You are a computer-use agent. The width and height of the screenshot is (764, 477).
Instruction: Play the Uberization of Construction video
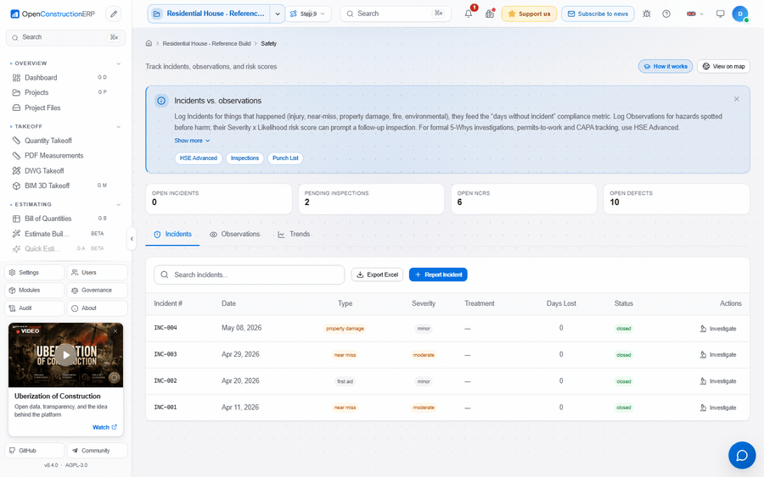(65, 355)
